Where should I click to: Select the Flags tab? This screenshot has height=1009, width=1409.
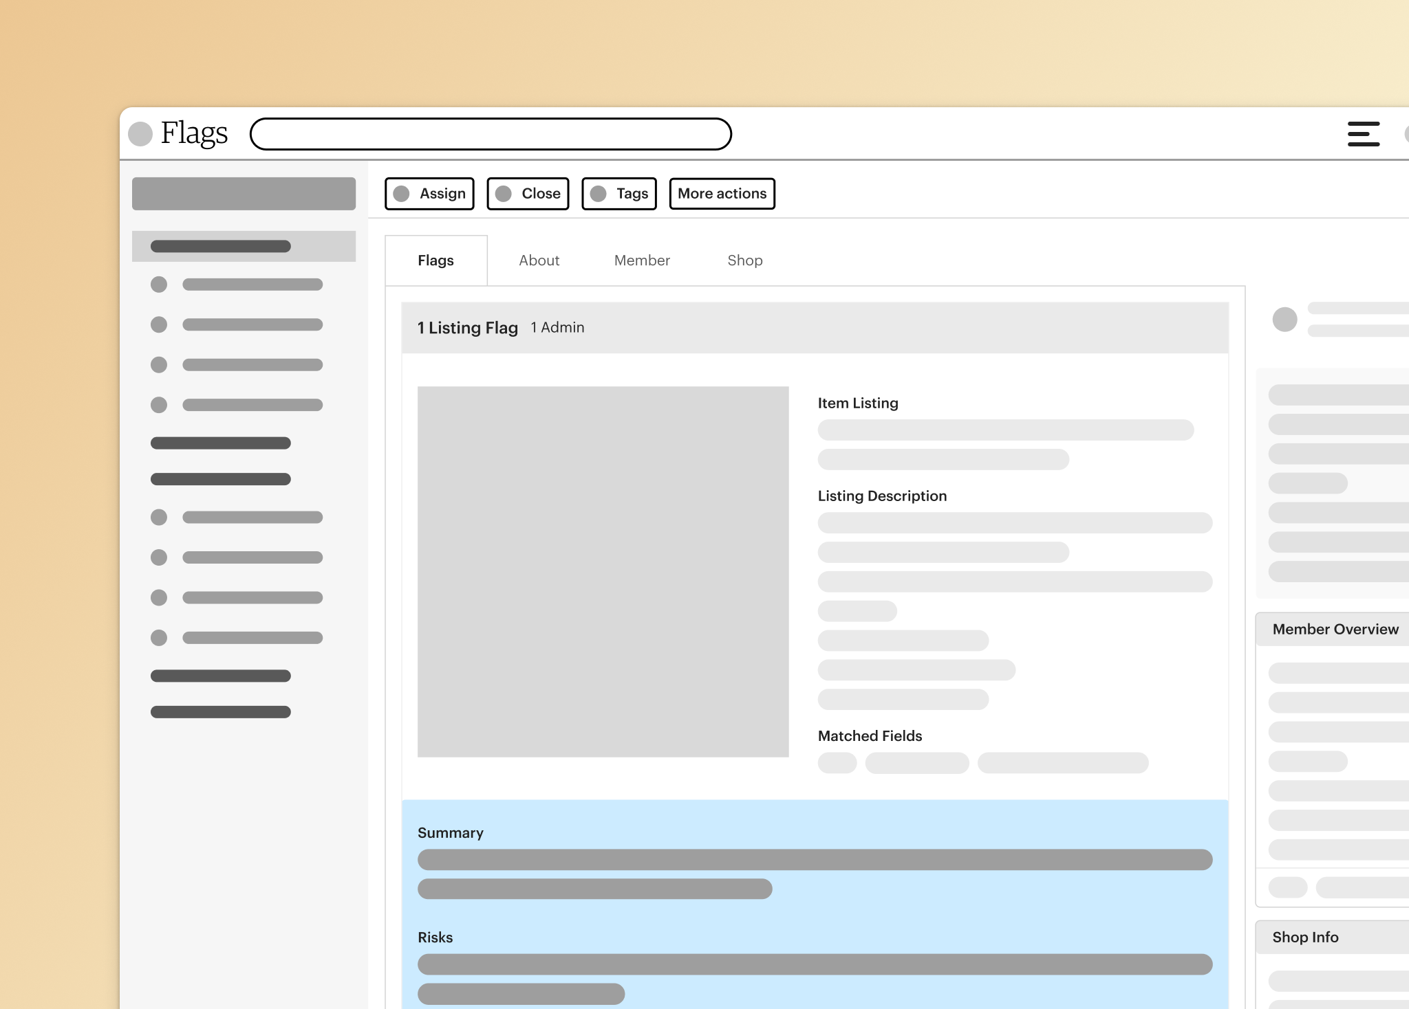(x=435, y=260)
